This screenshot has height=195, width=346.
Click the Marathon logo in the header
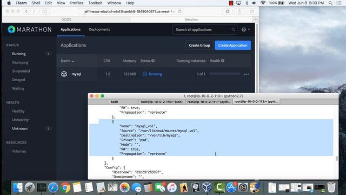(30, 29)
